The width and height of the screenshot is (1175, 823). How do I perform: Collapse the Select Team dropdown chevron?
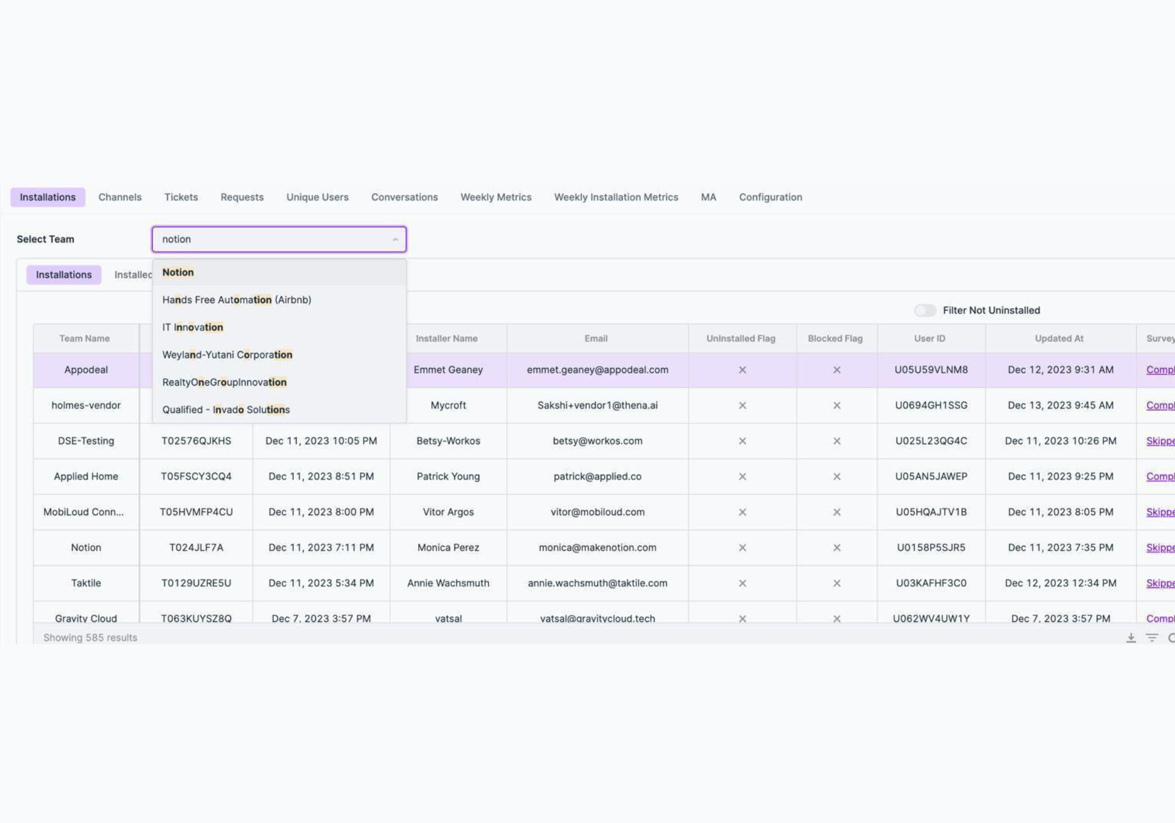pos(395,239)
